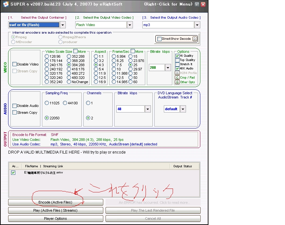Enable Top Quality option

178,60
